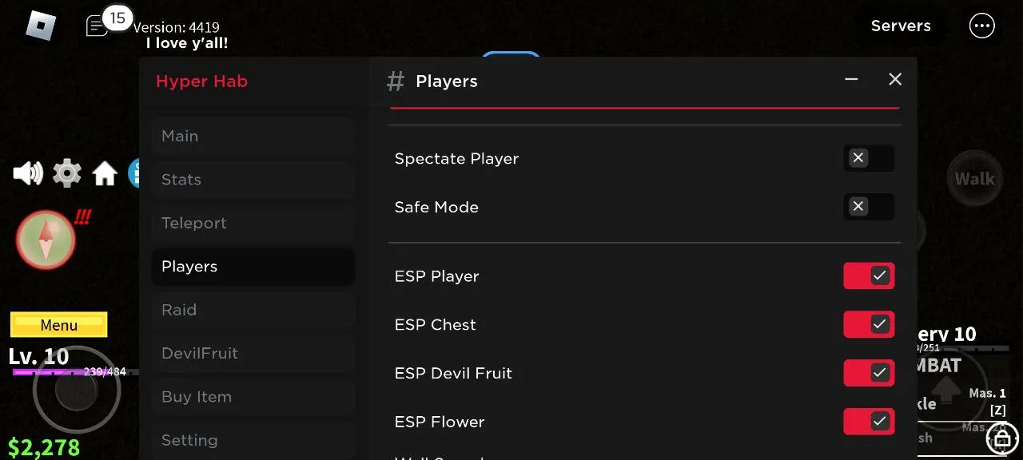This screenshot has width=1023, height=460.
Task: Enable the Spectate Player toggle
Action: tap(869, 158)
